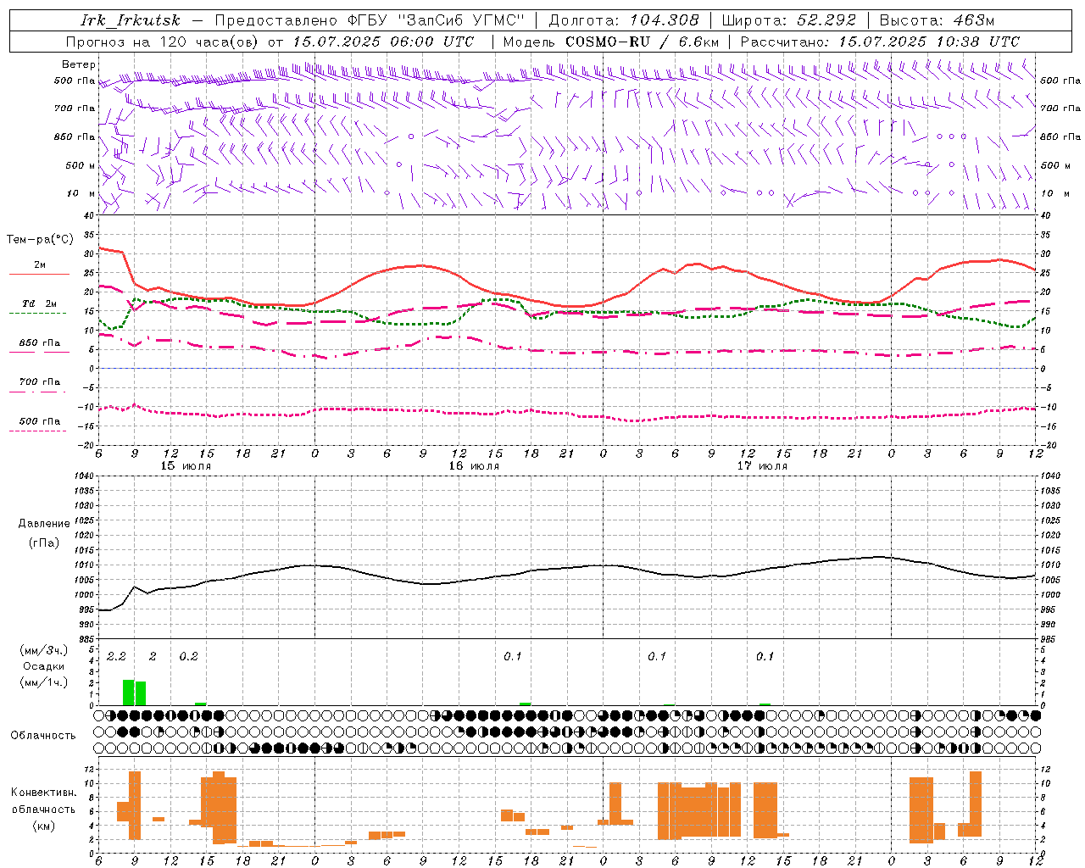1085x868 pixels.
Task: Click the model name COSMO-RU / 6.6км
Action: tap(642, 42)
